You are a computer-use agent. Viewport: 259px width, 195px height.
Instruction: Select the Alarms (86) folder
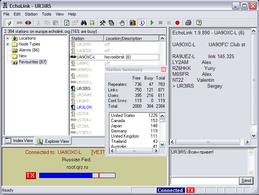click(x=29, y=50)
